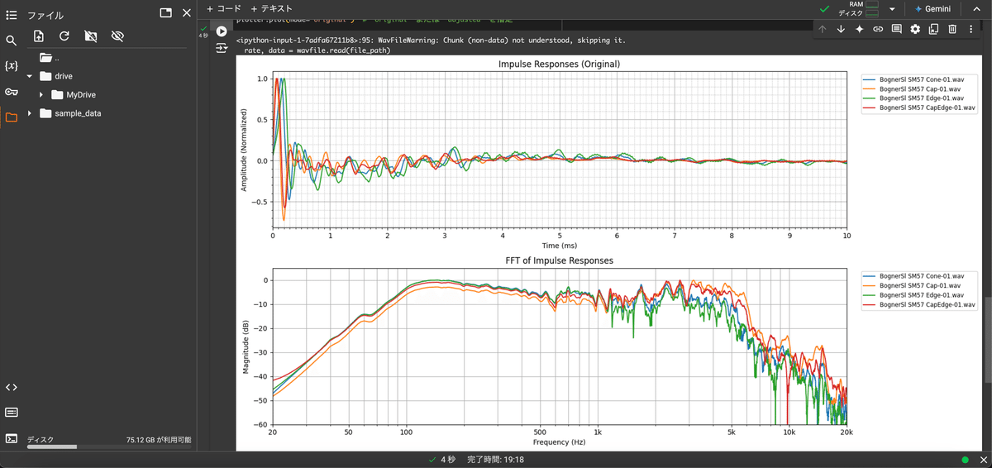Click the 'Impulse Responses (Original)' chart title

pyautogui.click(x=559, y=64)
